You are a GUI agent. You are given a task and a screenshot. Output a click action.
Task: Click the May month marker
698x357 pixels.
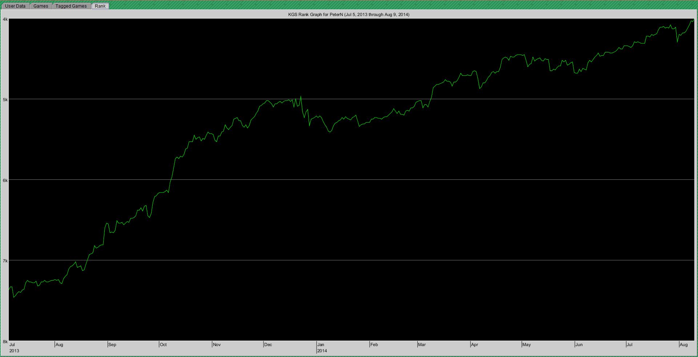[x=526, y=345]
